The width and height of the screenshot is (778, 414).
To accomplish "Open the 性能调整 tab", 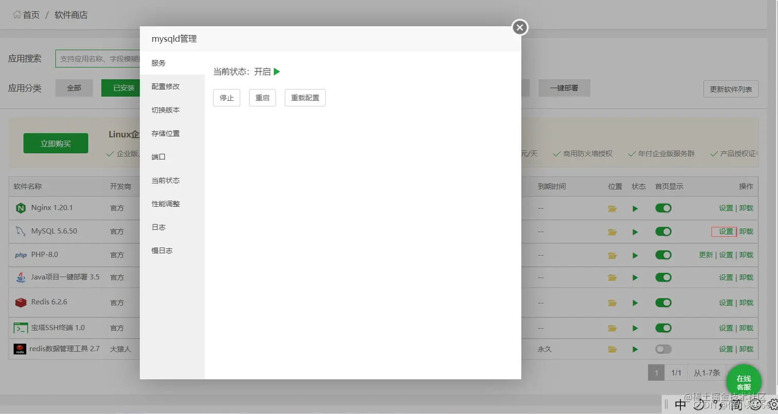I will pos(172,204).
